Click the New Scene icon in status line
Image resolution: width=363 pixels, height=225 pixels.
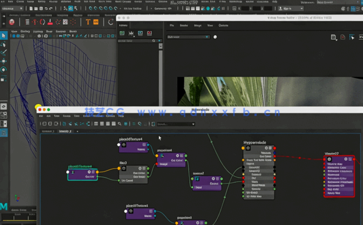click(x=31, y=9)
